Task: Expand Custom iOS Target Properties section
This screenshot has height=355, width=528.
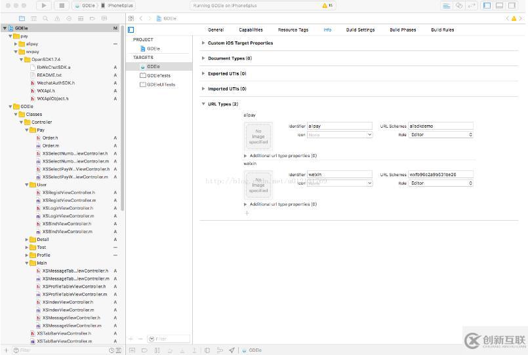Action: pos(203,43)
